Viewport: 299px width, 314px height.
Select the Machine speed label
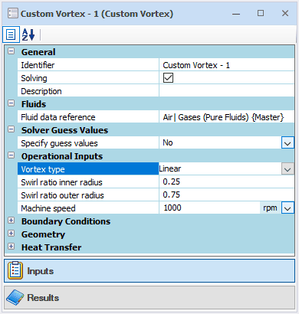pos(88,208)
